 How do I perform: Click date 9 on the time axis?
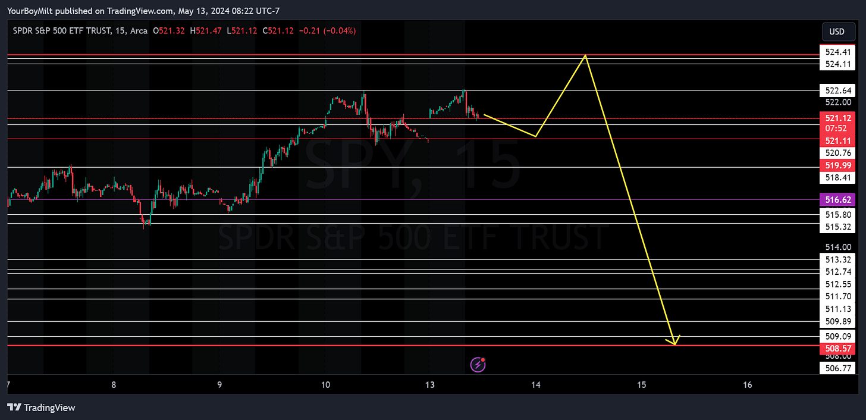click(x=219, y=385)
